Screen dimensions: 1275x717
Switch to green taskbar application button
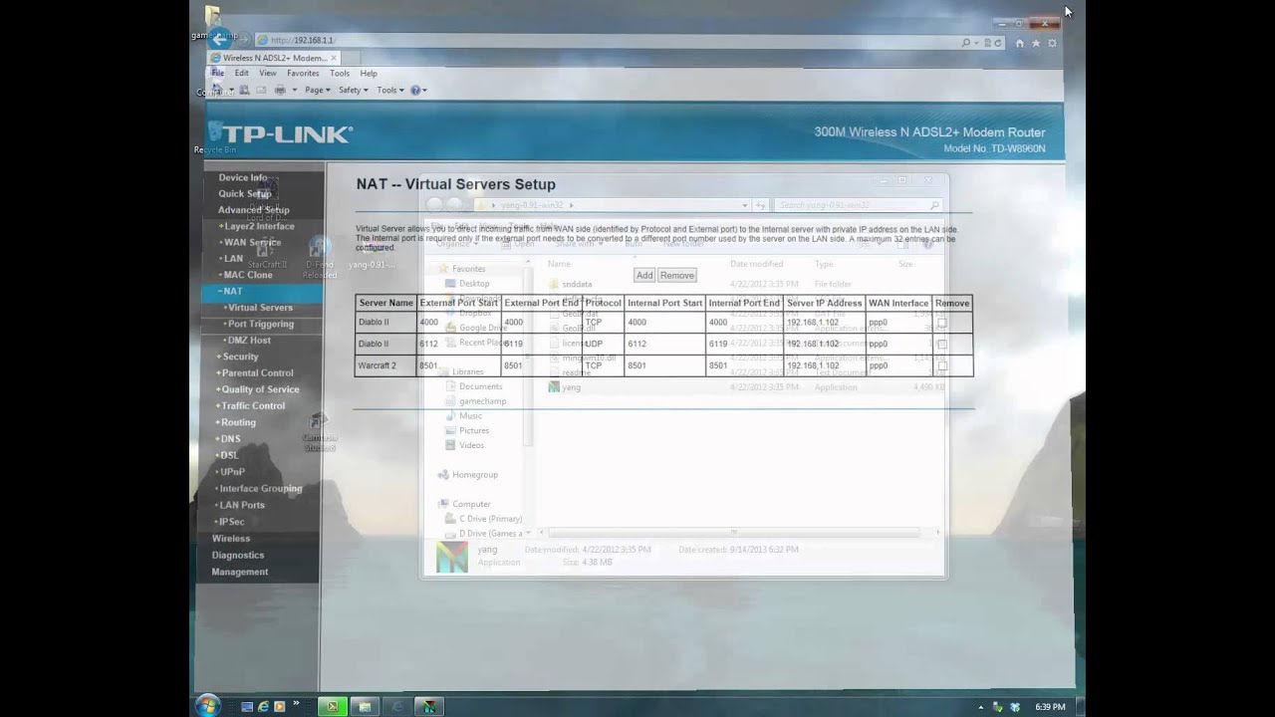click(333, 706)
